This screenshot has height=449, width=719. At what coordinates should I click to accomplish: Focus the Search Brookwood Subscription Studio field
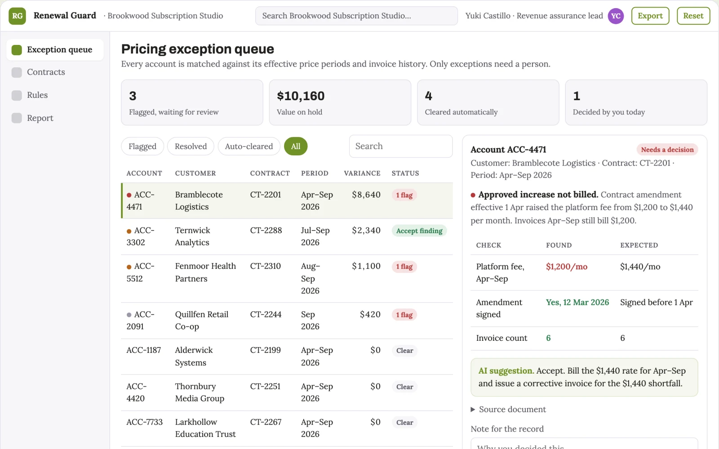(356, 16)
